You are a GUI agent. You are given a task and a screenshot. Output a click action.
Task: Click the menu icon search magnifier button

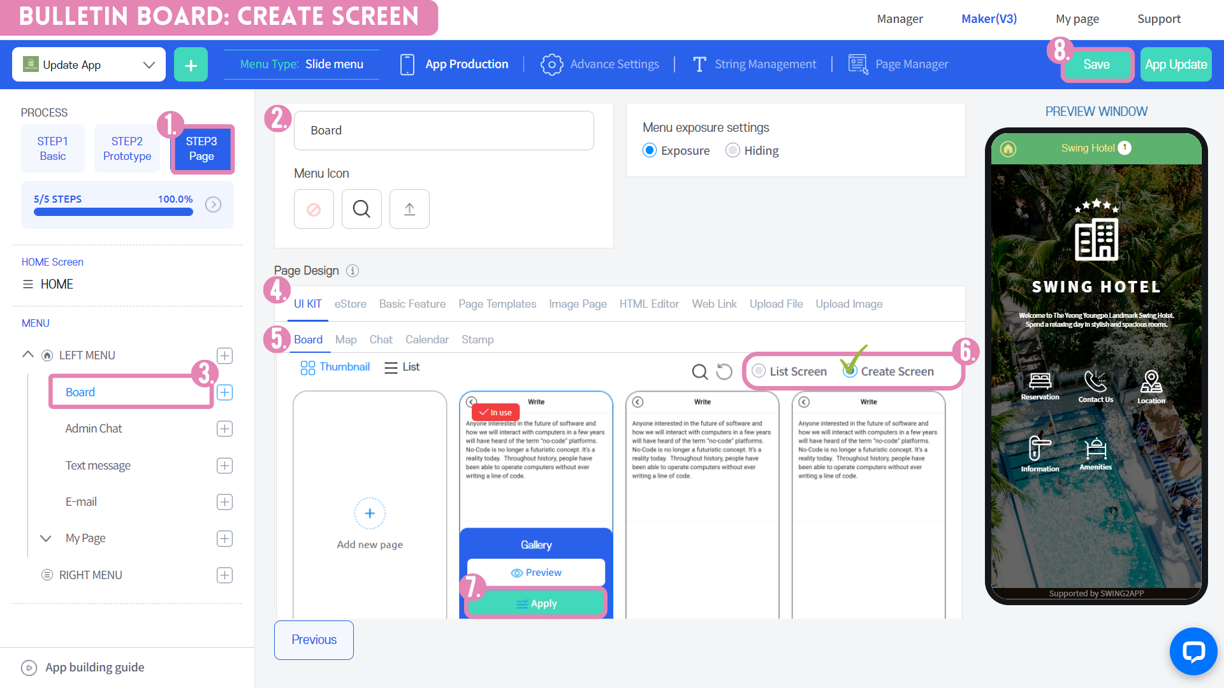(361, 209)
